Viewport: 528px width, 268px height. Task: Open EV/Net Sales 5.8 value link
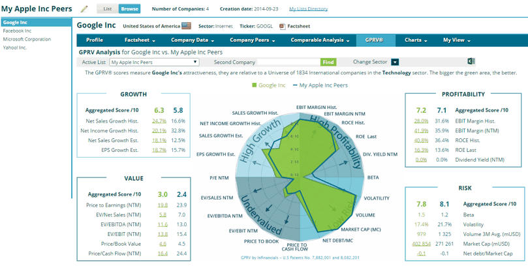click(163, 215)
